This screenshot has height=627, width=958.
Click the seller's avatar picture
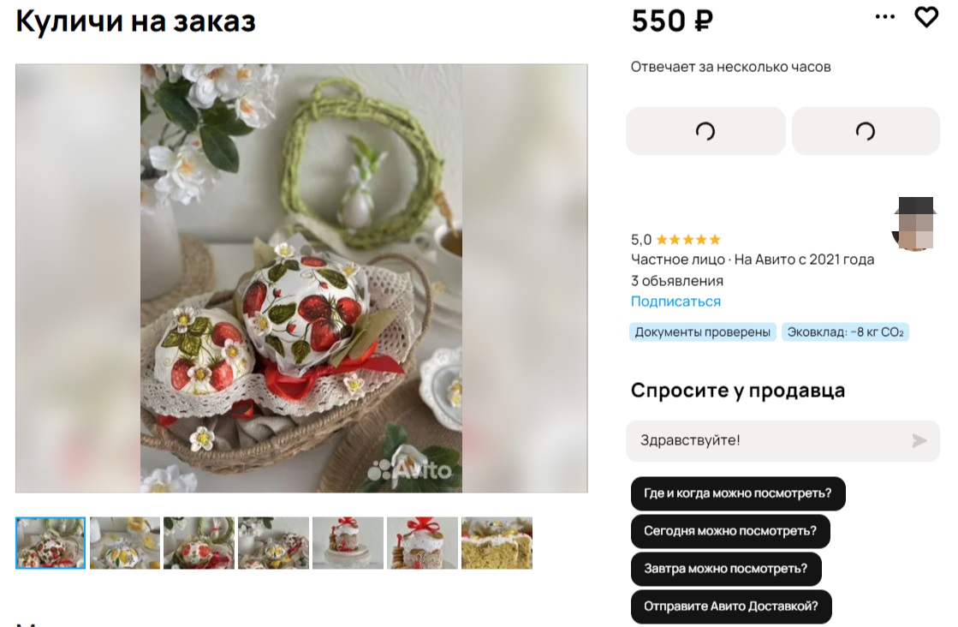click(913, 224)
